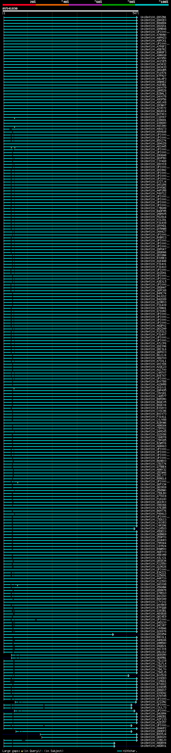The height and width of the screenshot is (753, 171).
Task: Select hit label UniRef100_P11574
Action: (153, 73)
